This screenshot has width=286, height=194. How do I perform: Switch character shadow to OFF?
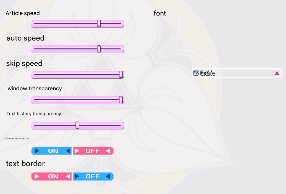[93, 151]
